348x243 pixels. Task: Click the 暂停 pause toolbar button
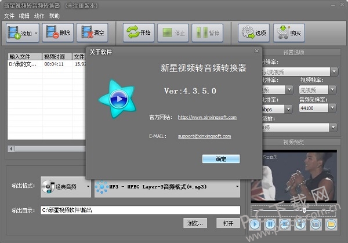coord(208,33)
